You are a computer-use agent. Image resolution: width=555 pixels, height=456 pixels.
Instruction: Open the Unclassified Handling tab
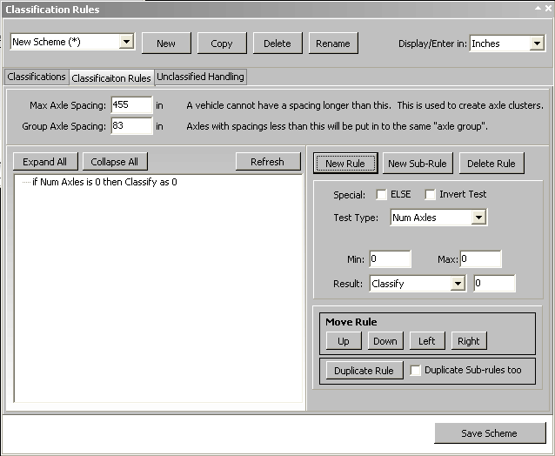point(201,77)
